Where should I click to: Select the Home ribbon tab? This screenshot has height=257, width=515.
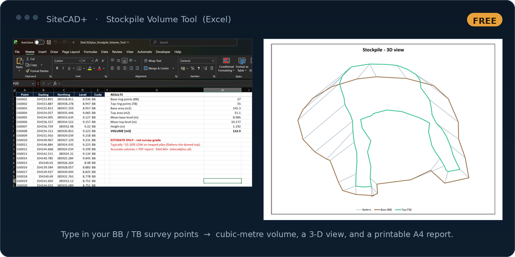pos(30,52)
